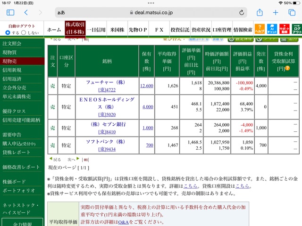This screenshot has height=226, width=302.
Task: Go back with Safari back arrow
Action: pos(26,13)
